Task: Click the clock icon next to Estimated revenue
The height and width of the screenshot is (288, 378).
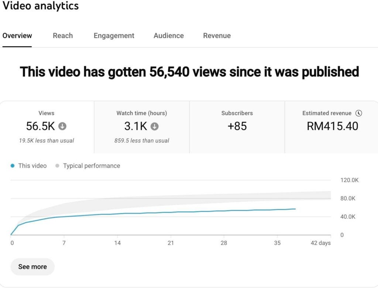Action: click(358, 113)
